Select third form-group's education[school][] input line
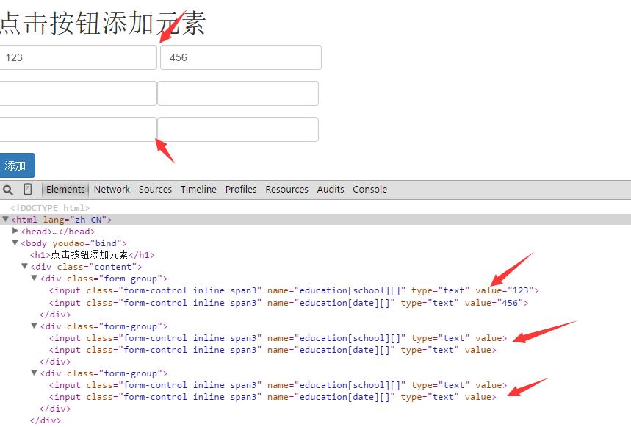The height and width of the screenshot is (427, 631). click(278, 385)
